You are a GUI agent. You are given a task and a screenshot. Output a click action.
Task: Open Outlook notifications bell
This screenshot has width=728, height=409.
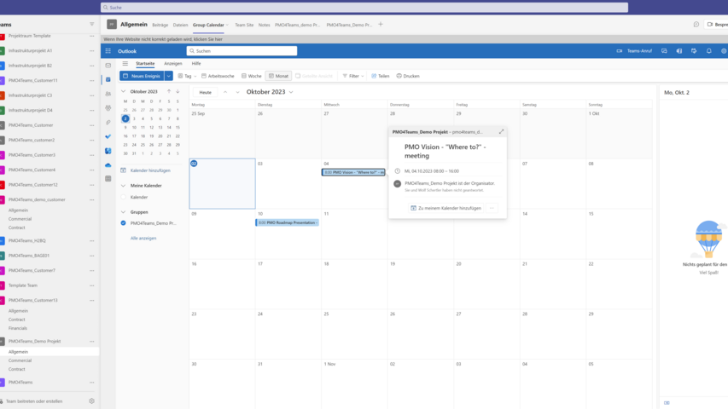click(708, 51)
